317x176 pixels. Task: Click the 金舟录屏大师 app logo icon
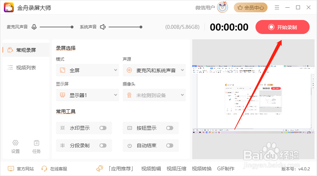pyautogui.click(x=9, y=7)
